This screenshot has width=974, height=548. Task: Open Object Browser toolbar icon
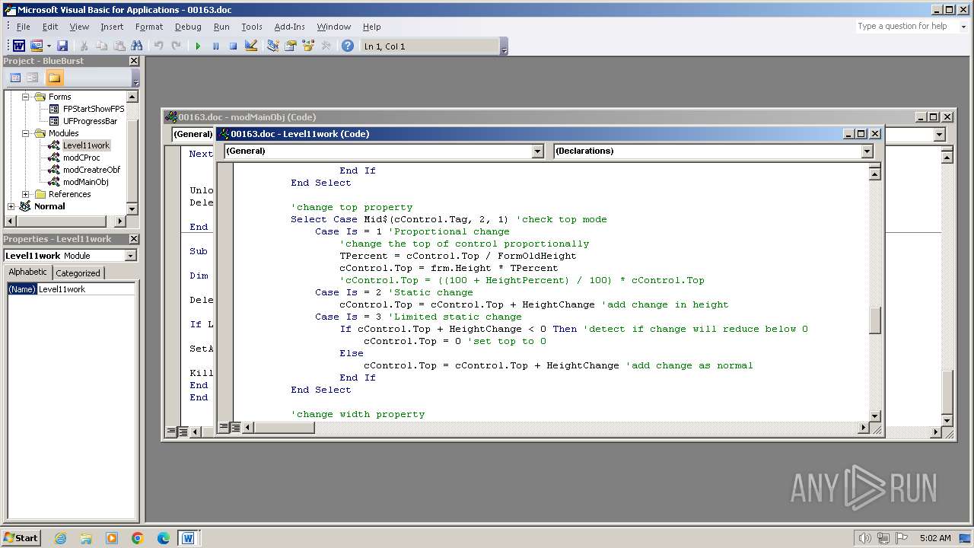coord(307,46)
